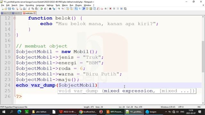205x115 pixels.
Task: Click the Paste toolbar icon
Action: point(37,9)
